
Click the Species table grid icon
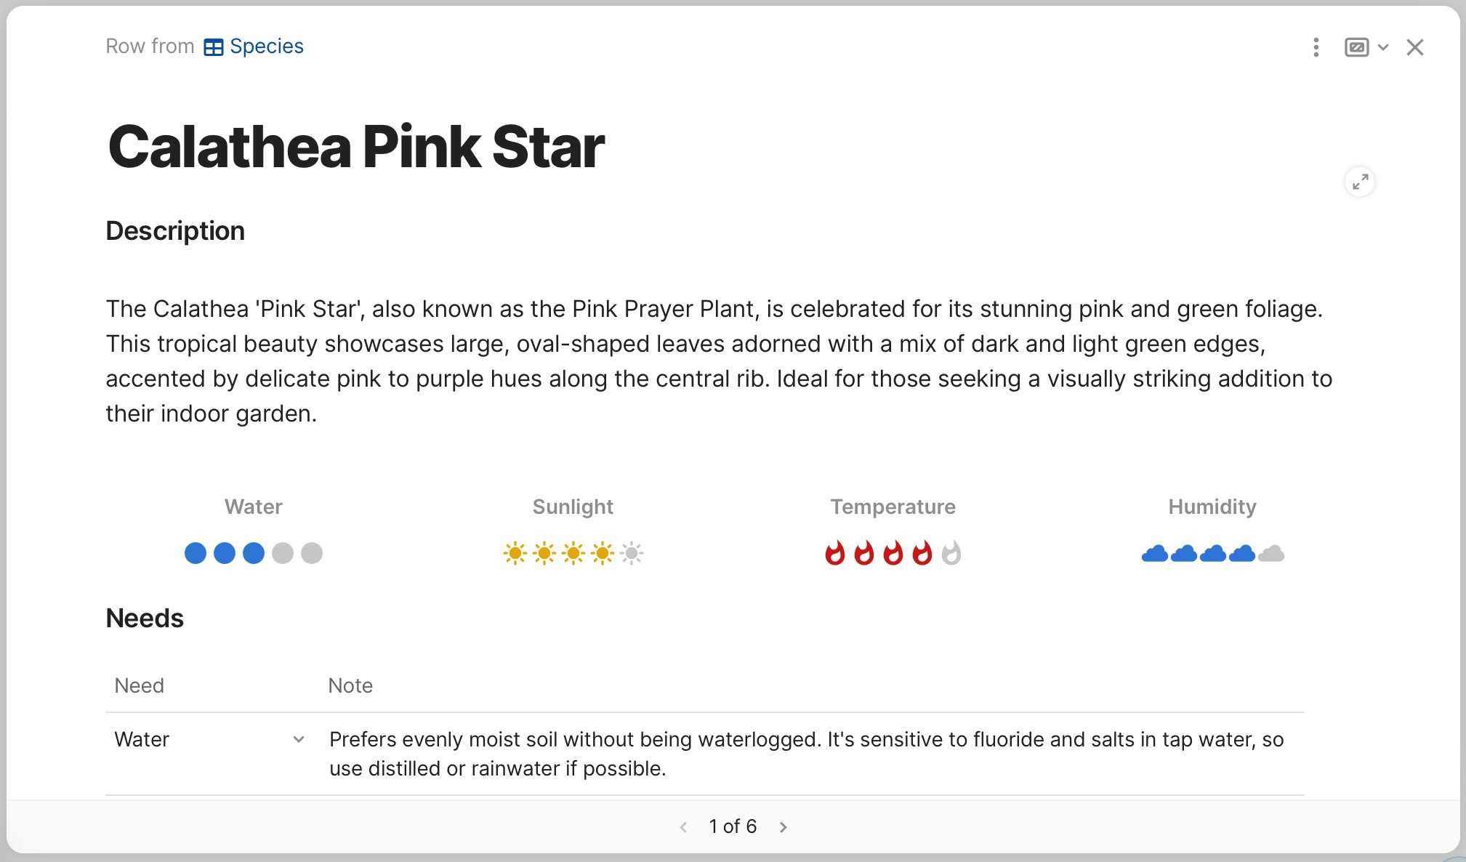(213, 47)
